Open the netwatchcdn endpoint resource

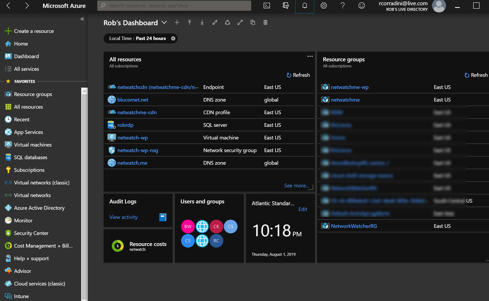(x=158, y=87)
